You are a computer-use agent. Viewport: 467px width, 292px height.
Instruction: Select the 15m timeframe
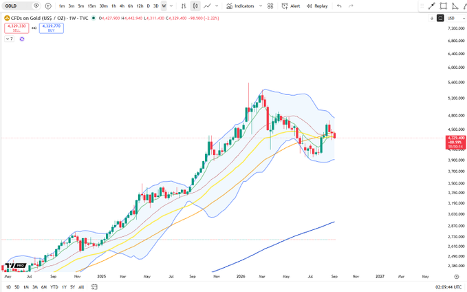pyautogui.click(x=91, y=6)
